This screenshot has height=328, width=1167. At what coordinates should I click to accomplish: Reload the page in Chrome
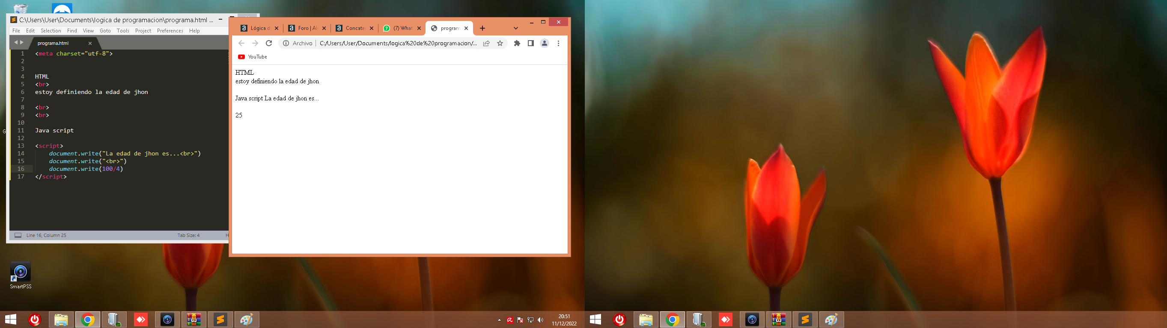click(269, 44)
